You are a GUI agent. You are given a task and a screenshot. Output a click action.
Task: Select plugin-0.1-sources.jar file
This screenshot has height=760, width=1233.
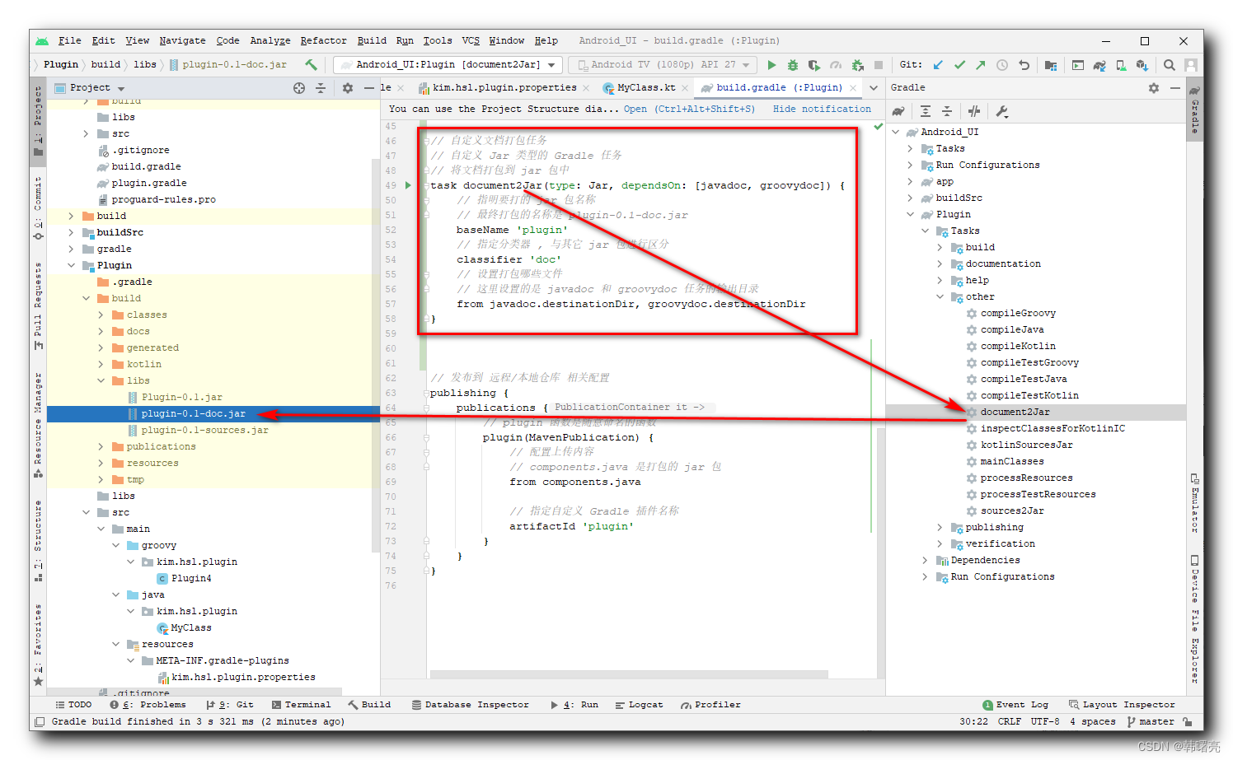click(204, 430)
